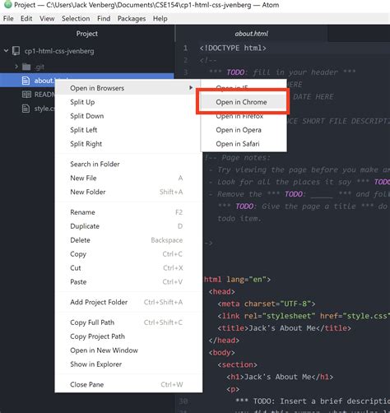The image size is (390, 413).
Task: Expand the .git folder chevron
Action: point(16,67)
